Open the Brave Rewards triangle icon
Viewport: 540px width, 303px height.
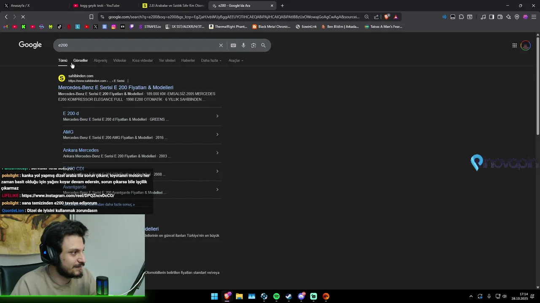tap(396, 17)
